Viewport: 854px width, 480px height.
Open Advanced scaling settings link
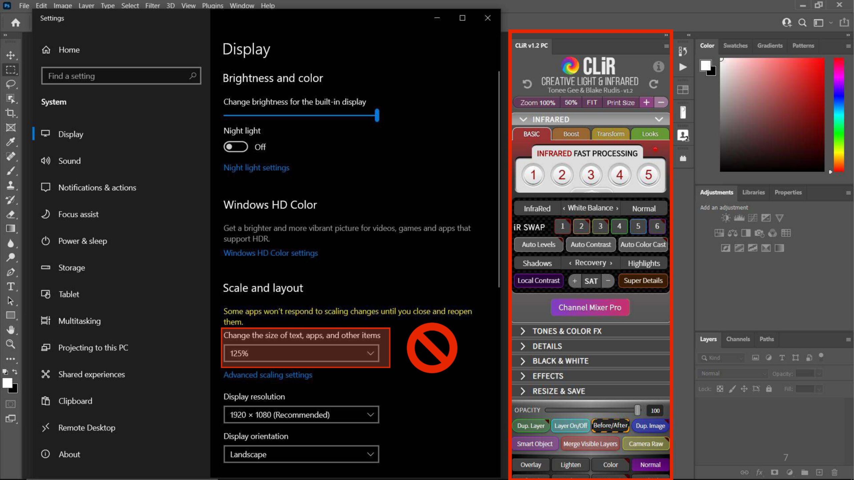point(268,375)
